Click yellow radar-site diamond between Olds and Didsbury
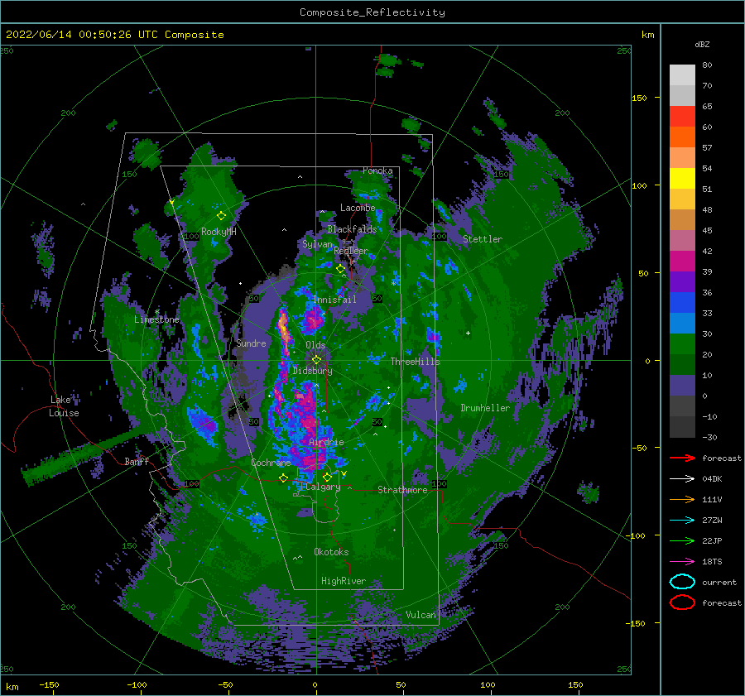This screenshot has height=696, width=745. tap(316, 360)
